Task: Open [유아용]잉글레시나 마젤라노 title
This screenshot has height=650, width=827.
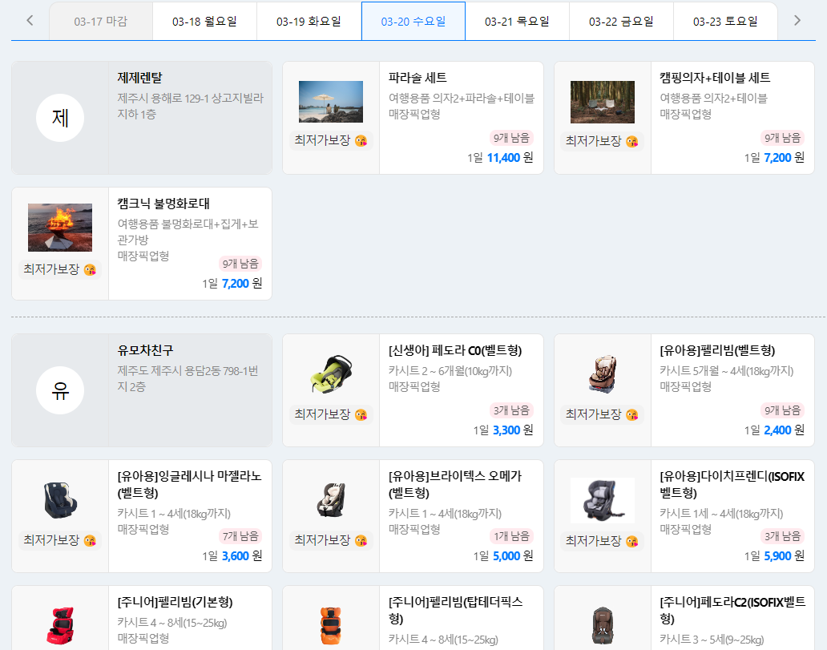Action: pos(189,484)
